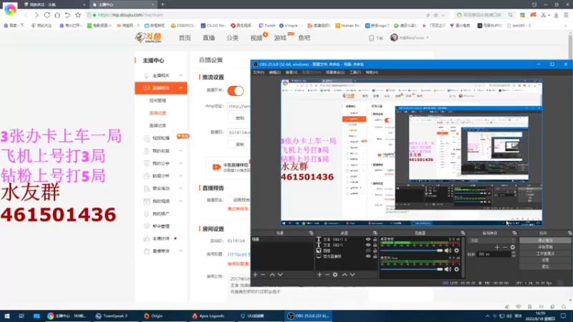Adjust microphone volume slider

(x=411, y=269)
